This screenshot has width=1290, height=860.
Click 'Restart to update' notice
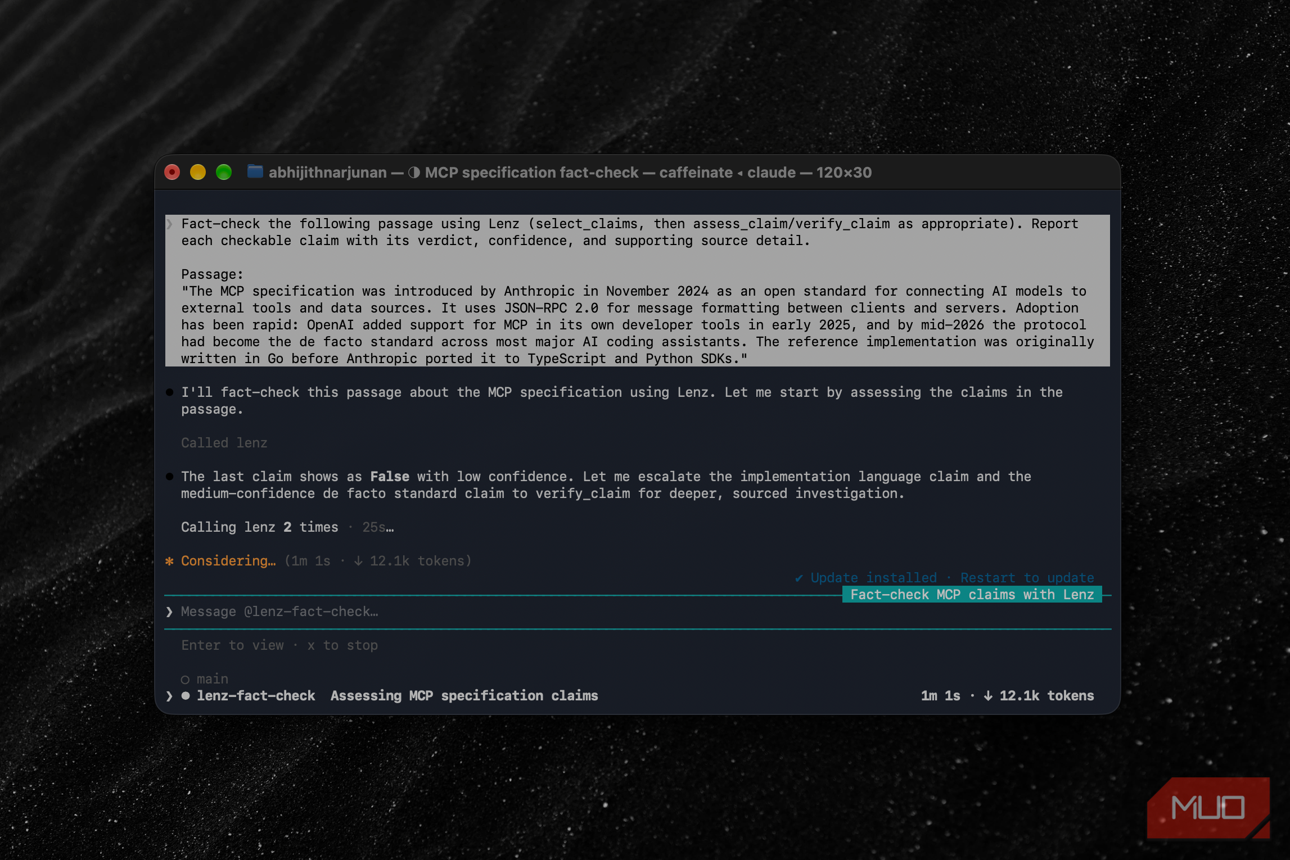[1027, 578]
